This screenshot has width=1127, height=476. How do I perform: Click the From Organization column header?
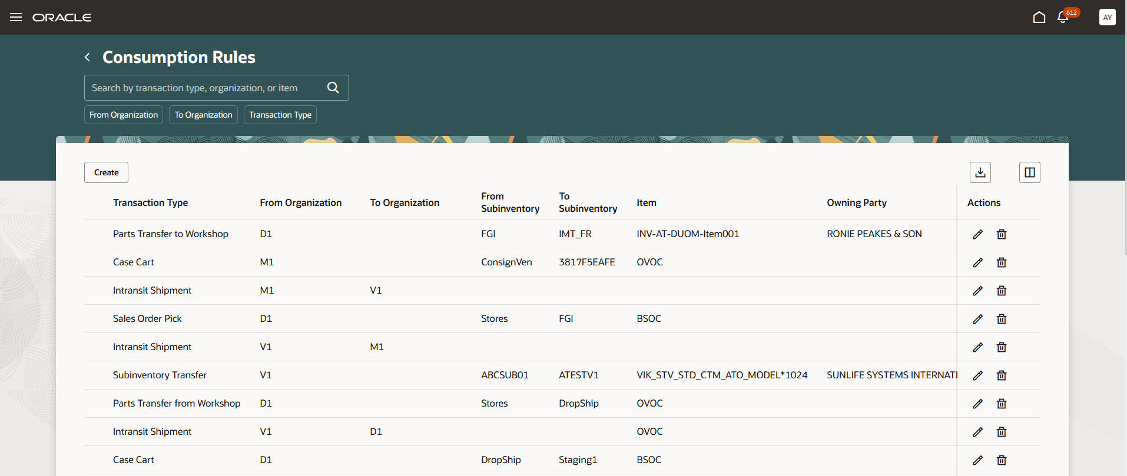click(301, 202)
